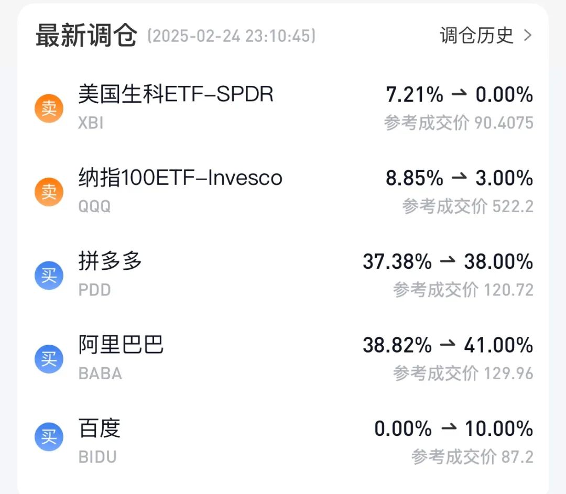Screen dimensions: 566x494
Task: Click the blue buy badge beside BABA
Action: 49,359
